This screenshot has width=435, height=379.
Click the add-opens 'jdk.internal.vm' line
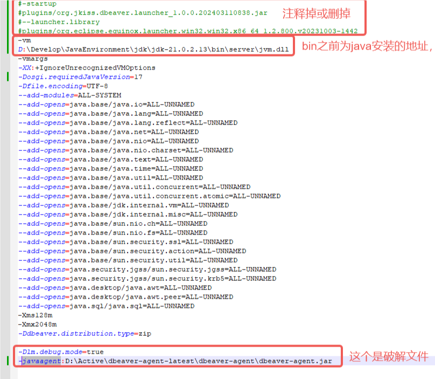click(x=123, y=205)
